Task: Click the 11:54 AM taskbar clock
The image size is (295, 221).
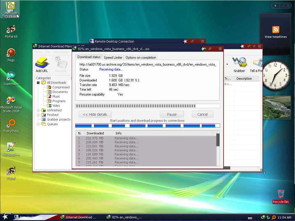Action: [x=284, y=218]
